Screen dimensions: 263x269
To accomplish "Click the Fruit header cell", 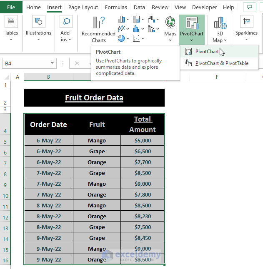I will point(97,125).
